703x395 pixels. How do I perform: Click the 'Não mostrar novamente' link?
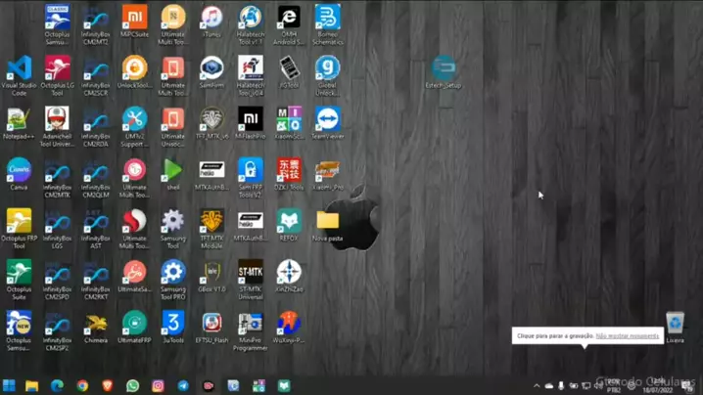(627, 335)
